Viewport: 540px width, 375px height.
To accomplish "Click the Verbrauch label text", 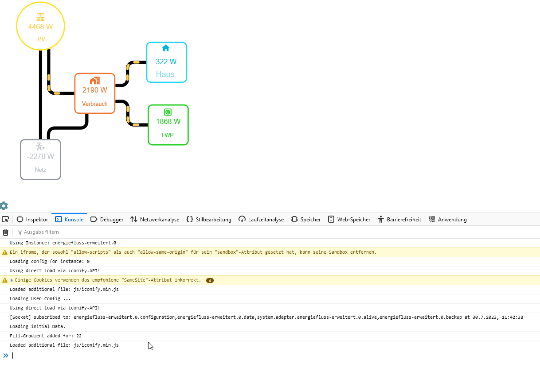I will 95,104.
